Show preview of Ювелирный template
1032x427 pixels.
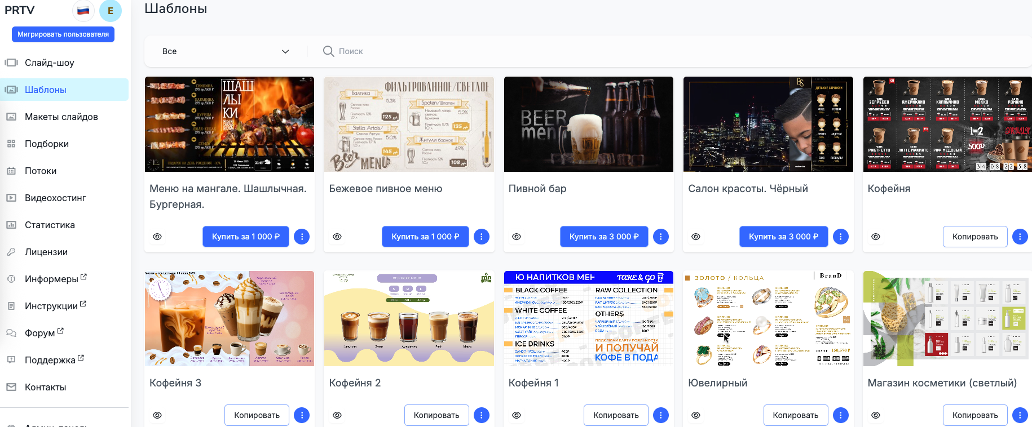[696, 415]
